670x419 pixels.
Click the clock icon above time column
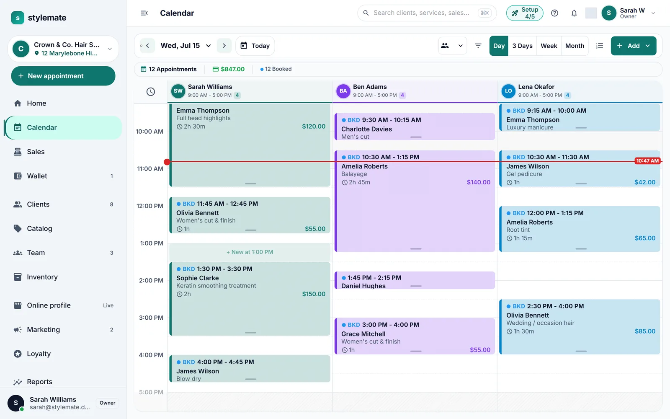(x=151, y=92)
